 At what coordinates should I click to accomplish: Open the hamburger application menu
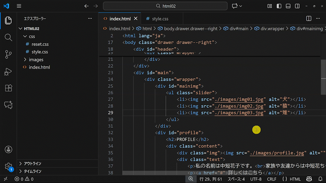point(19,6)
